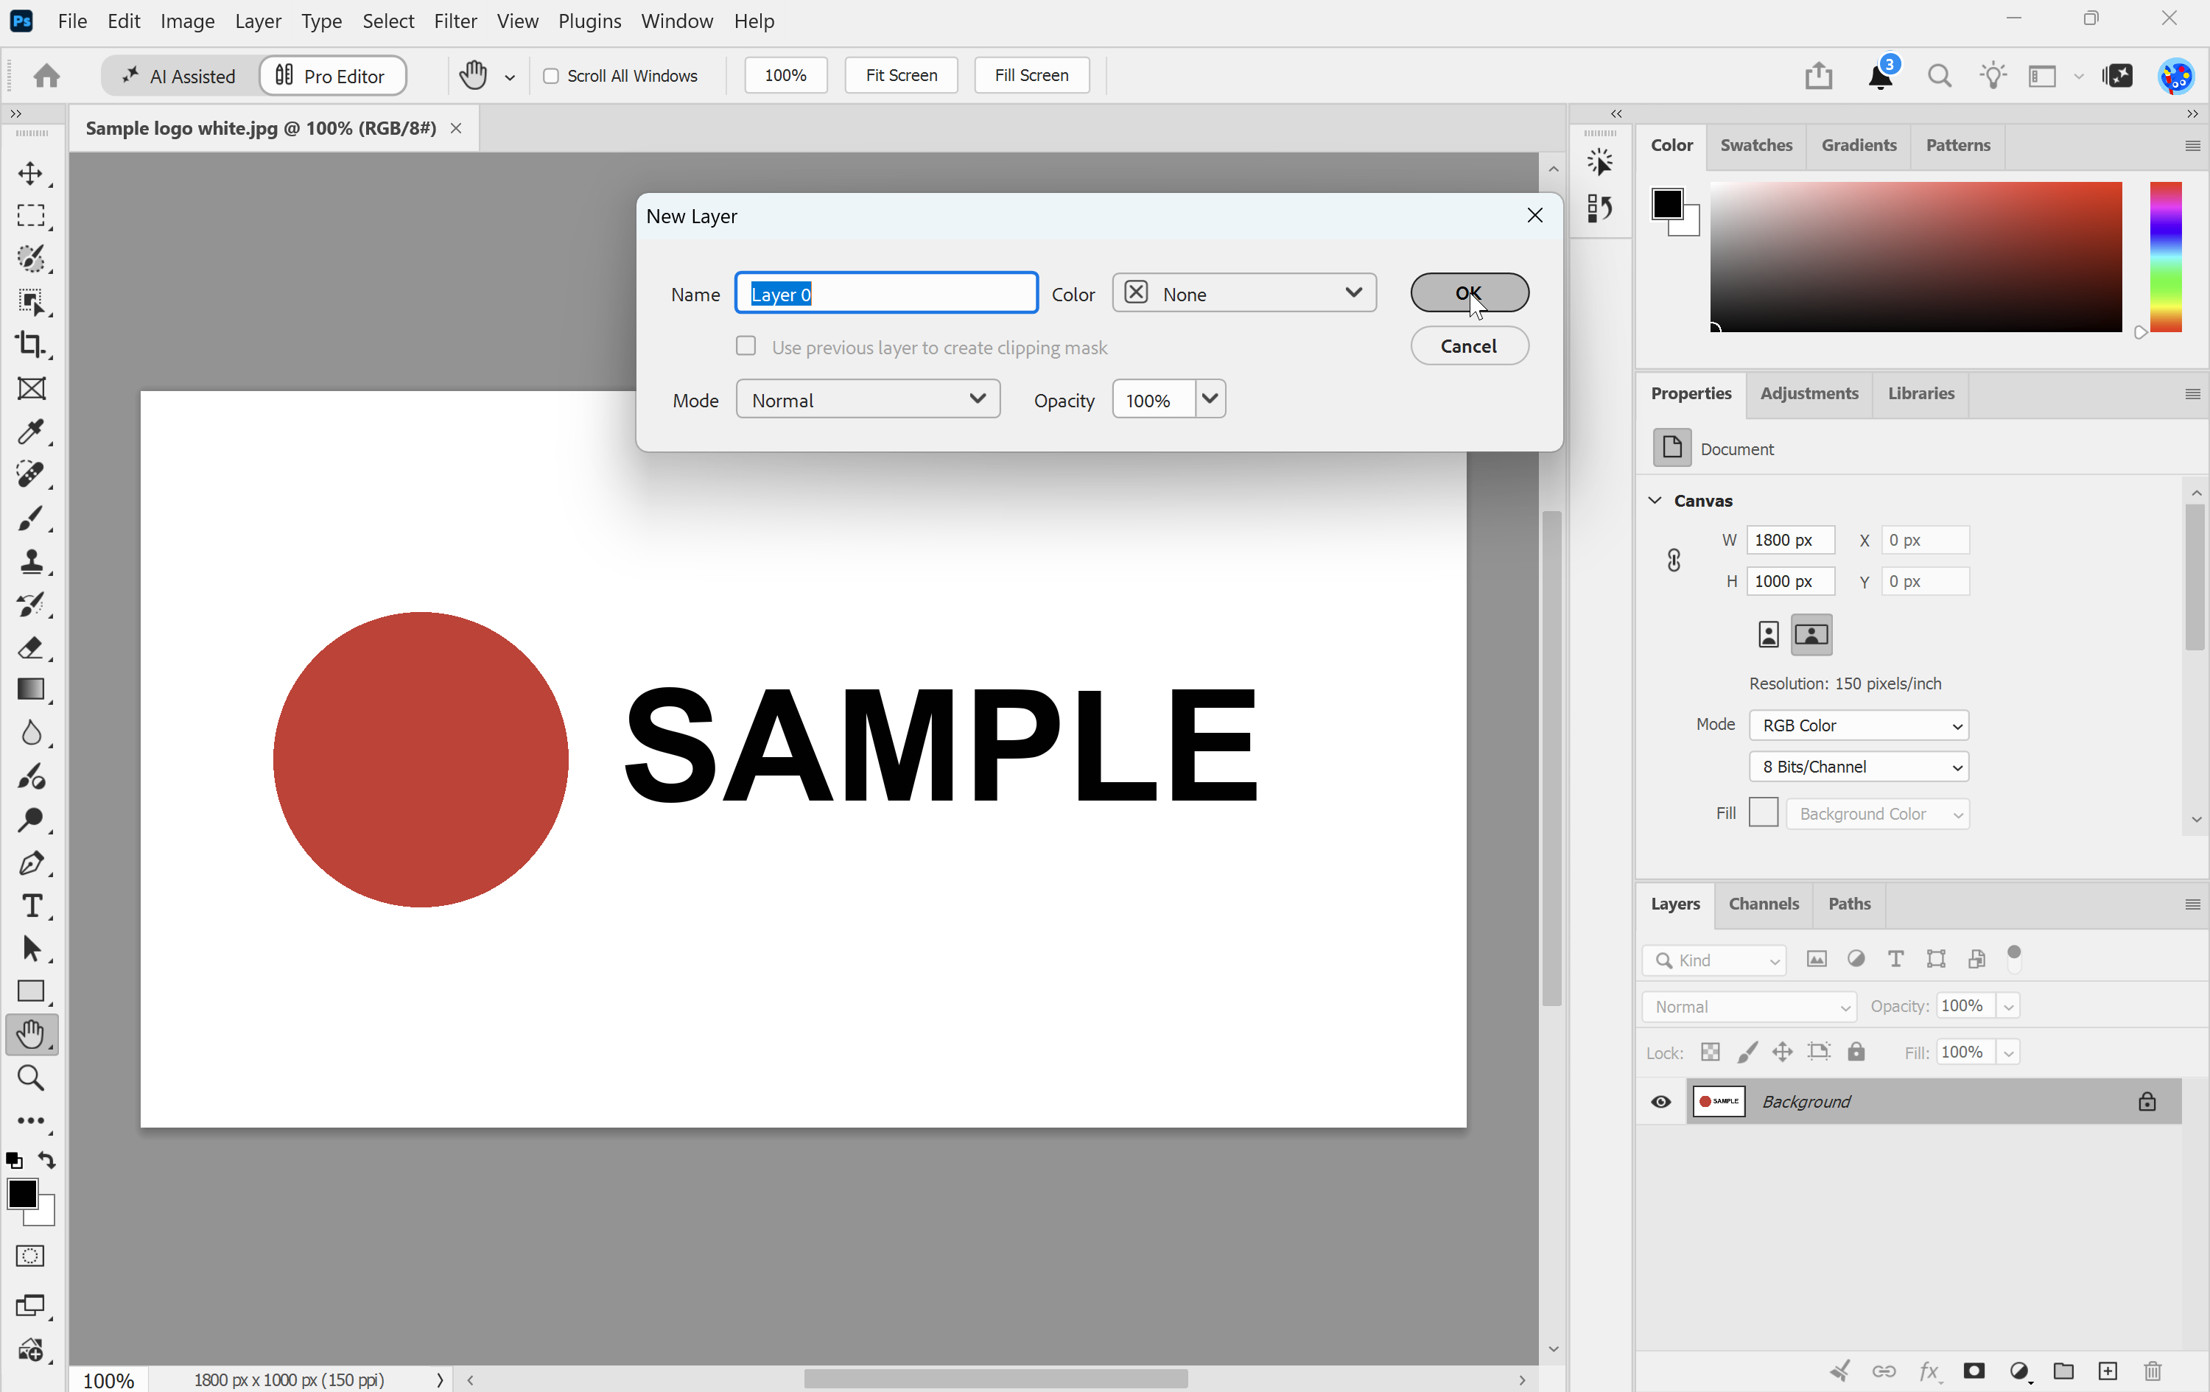
Task: Select the Clone Stamp tool
Action: (30, 560)
